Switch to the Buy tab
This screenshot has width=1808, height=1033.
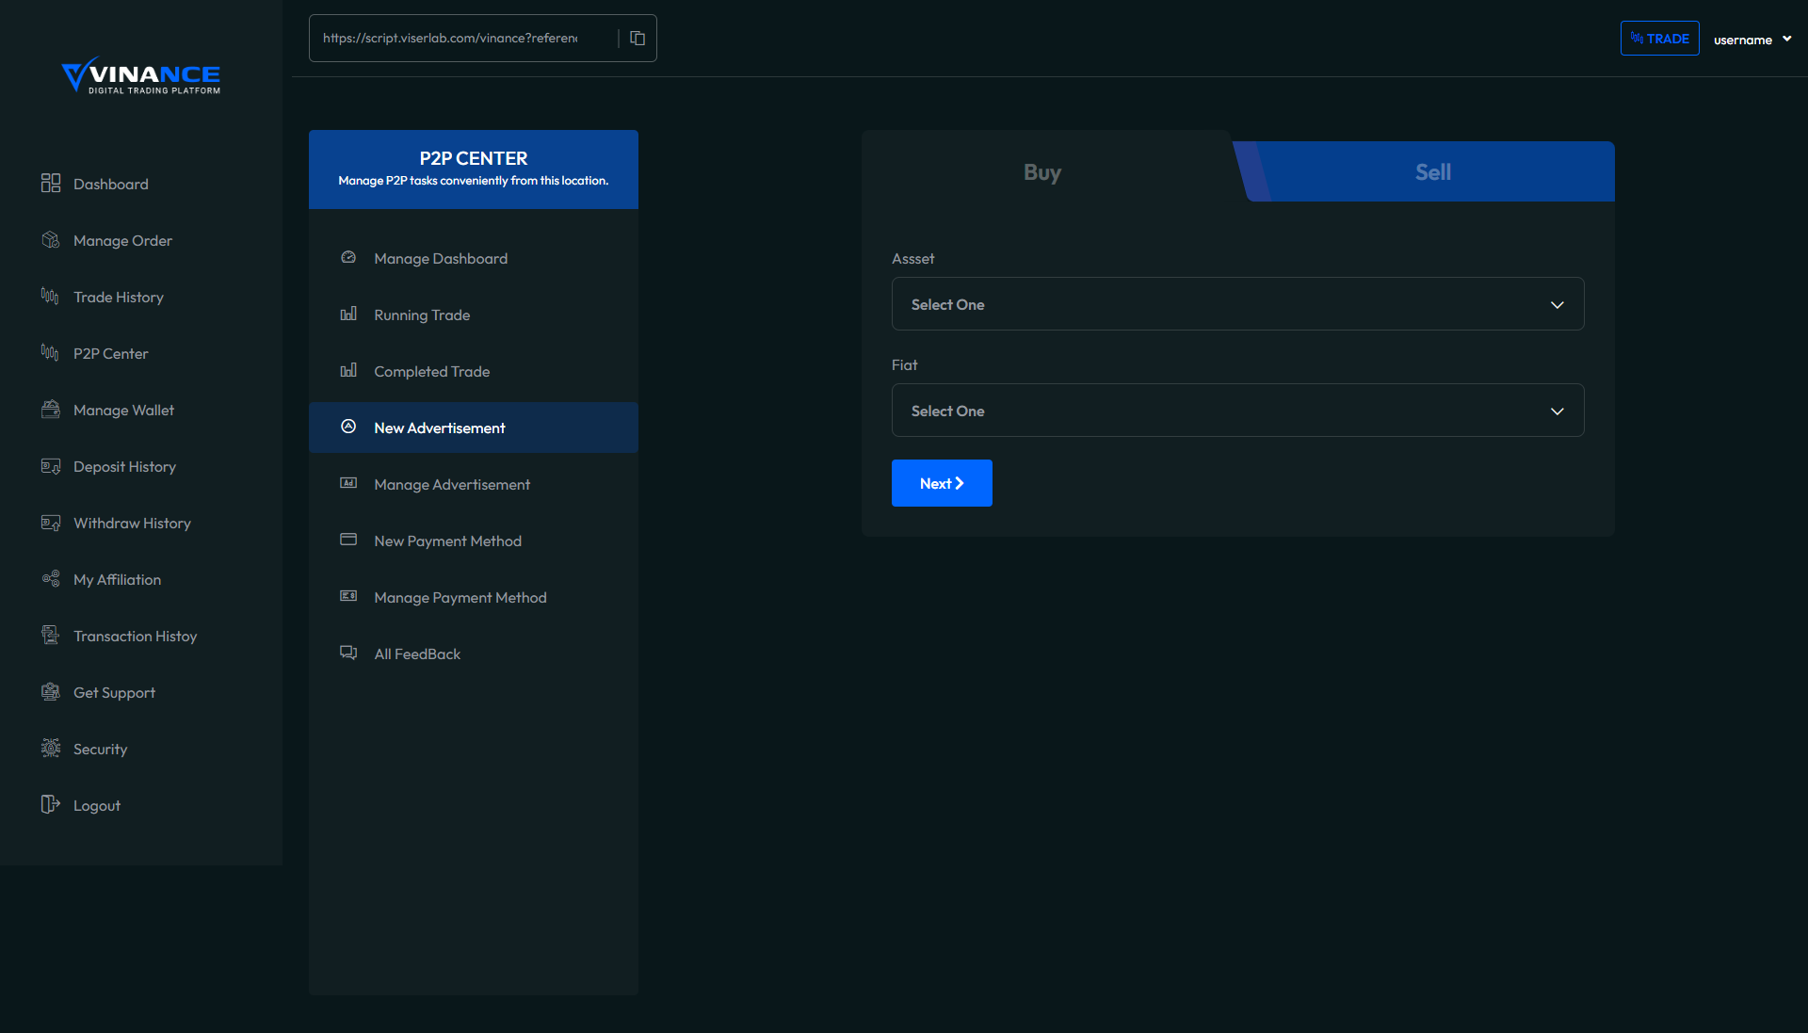1041,172
